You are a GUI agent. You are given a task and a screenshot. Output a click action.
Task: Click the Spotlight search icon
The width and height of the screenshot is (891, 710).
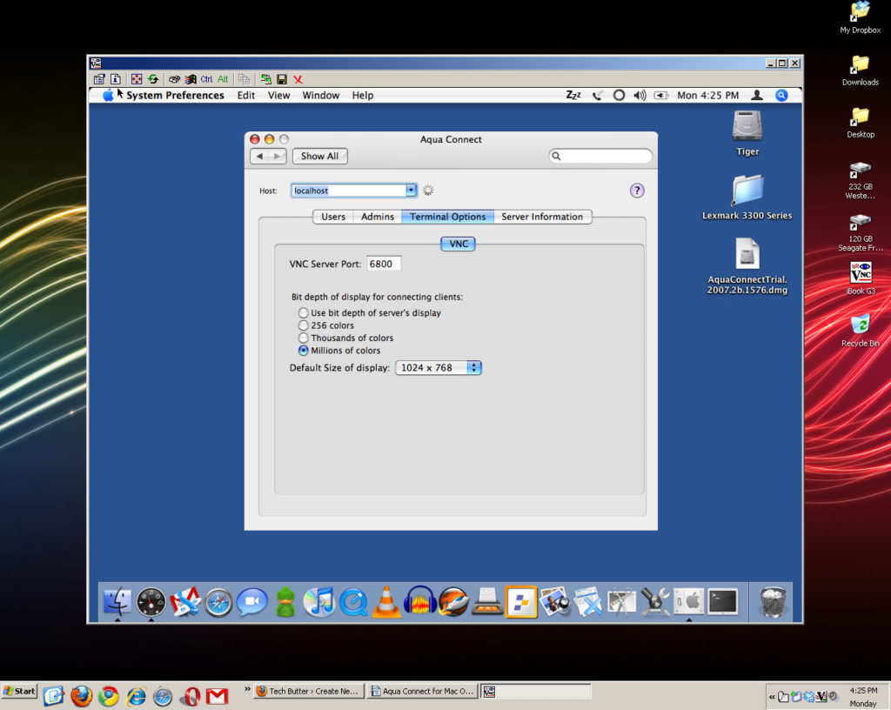(782, 96)
